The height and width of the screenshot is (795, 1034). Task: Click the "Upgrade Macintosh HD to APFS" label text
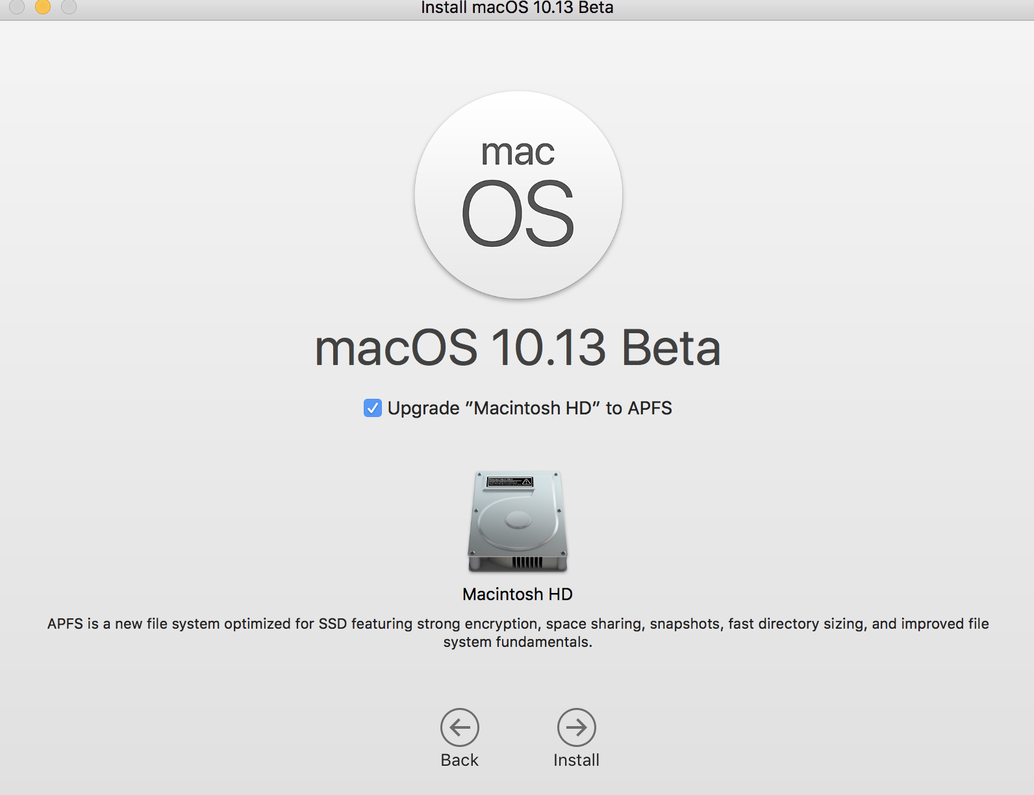(x=529, y=408)
